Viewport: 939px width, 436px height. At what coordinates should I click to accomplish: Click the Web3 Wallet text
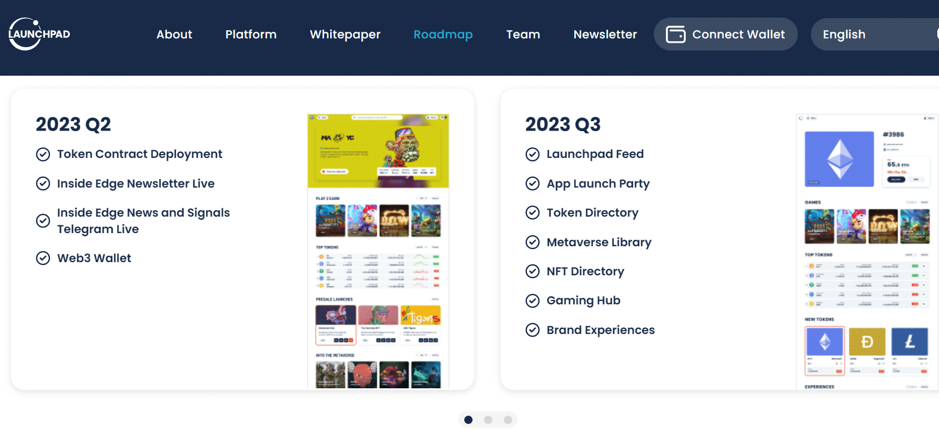(94, 258)
